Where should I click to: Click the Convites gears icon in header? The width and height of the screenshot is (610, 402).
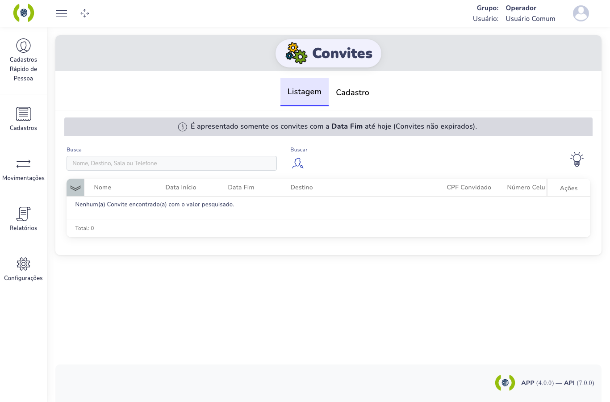[x=297, y=53]
